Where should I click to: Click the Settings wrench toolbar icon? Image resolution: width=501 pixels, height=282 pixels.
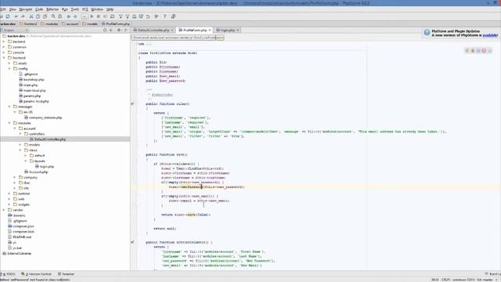(x=157, y=16)
